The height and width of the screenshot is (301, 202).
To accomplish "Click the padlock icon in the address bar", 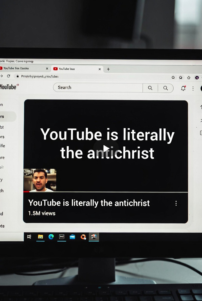I will [x=18, y=76].
